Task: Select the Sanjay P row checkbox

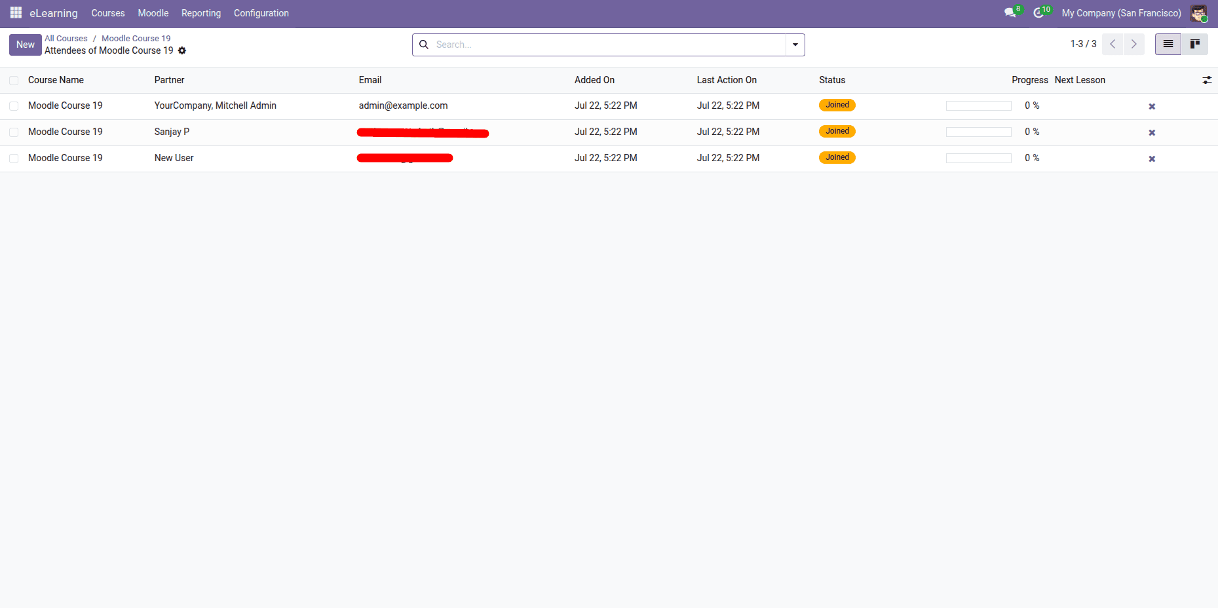Action: pyautogui.click(x=14, y=132)
